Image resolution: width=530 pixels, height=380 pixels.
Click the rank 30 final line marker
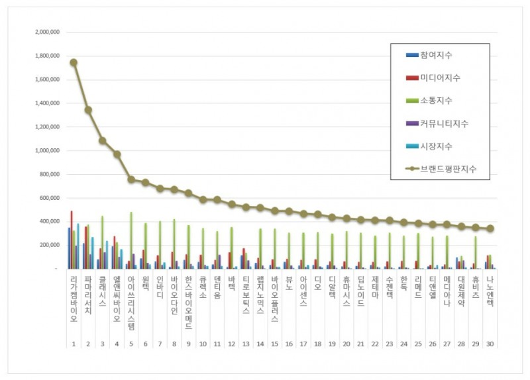[490, 228]
